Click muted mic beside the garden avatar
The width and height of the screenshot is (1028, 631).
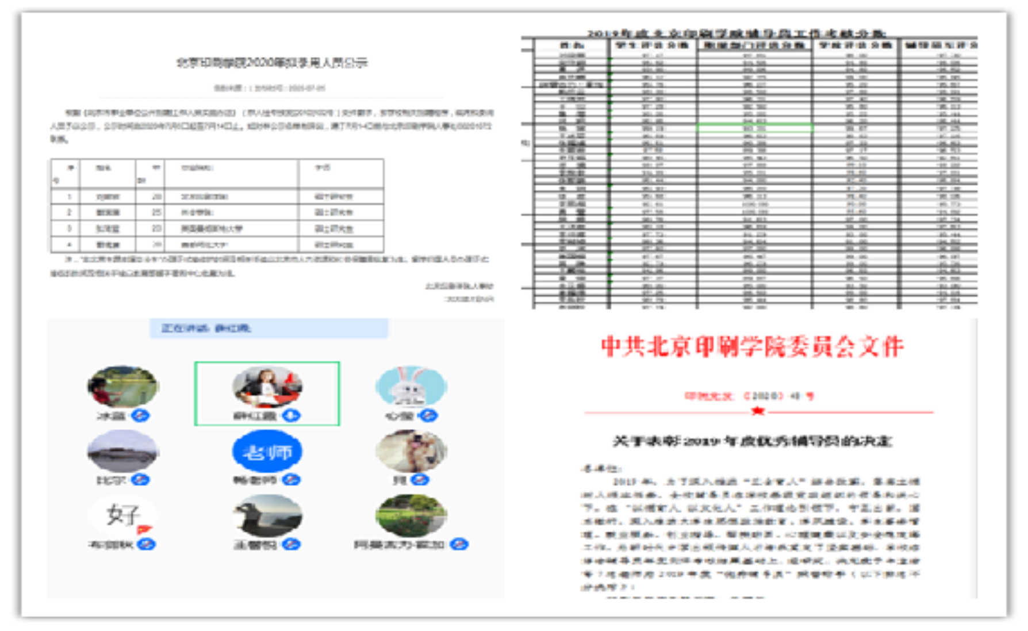click(459, 544)
